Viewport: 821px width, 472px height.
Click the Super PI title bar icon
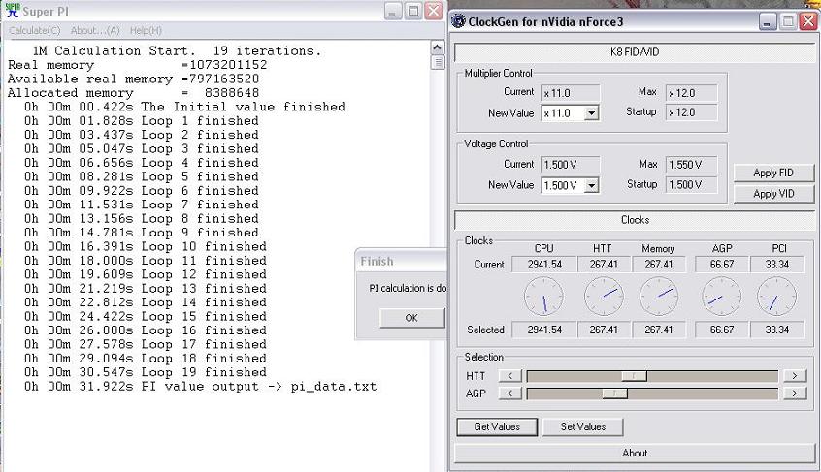click(x=12, y=11)
